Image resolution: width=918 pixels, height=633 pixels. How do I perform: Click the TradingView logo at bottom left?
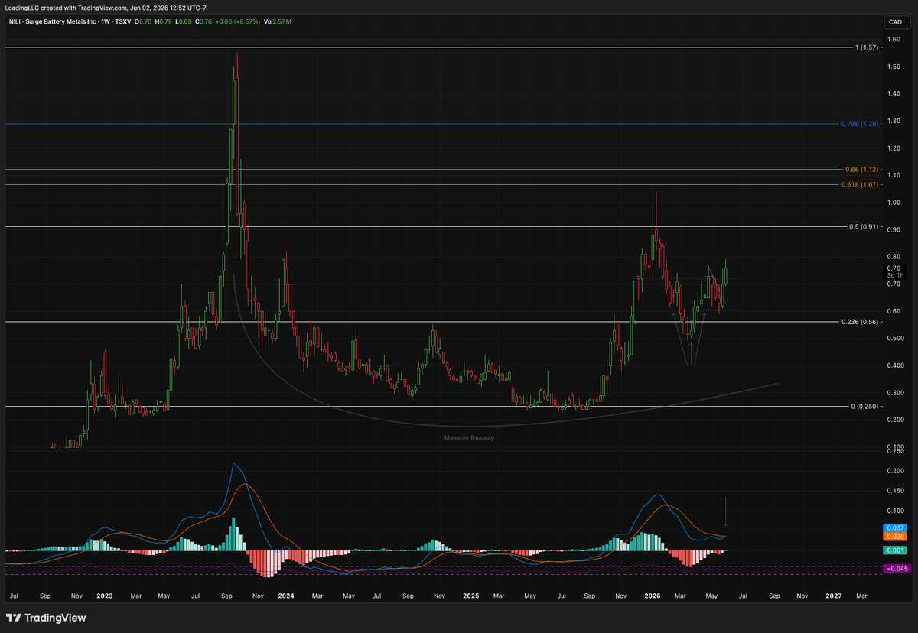click(46, 618)
